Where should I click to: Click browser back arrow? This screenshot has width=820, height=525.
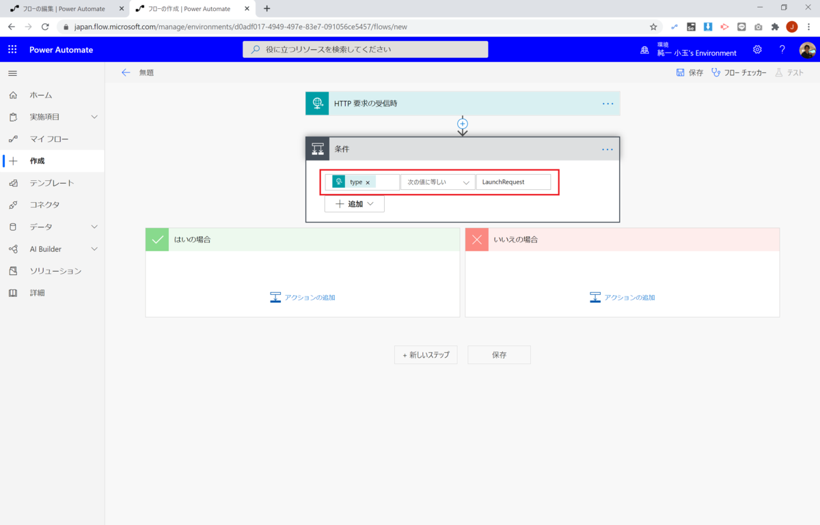12,27
